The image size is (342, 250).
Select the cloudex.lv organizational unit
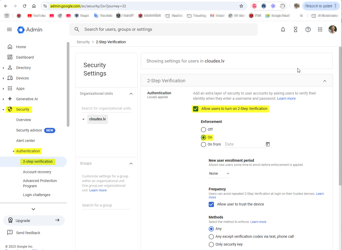pos(98,119)
